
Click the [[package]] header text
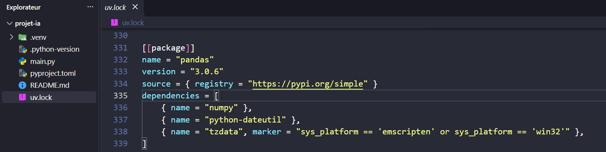(x=168, y=48)
